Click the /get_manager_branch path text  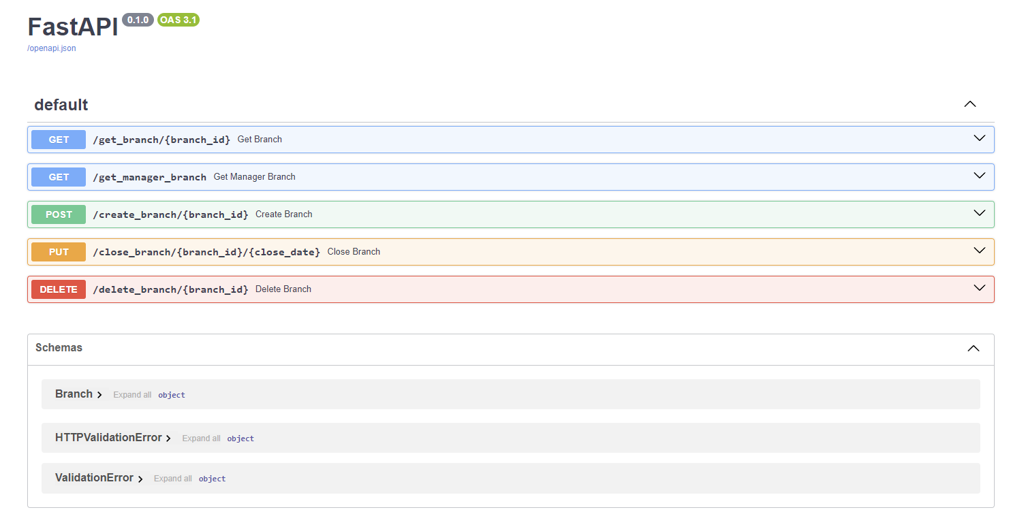pos(150,177)
